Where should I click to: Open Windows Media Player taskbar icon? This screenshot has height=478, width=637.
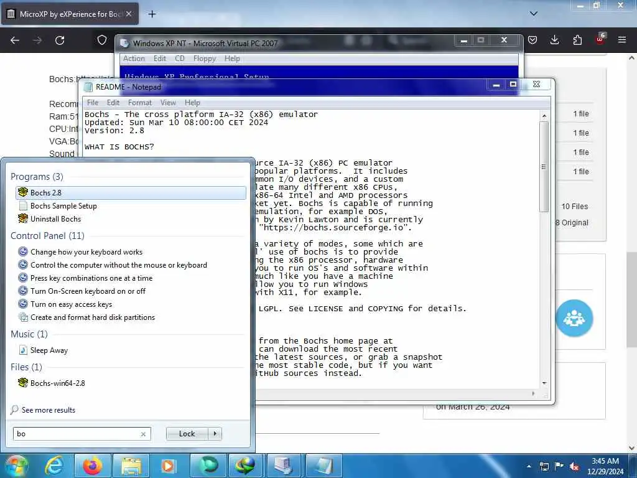(169, 466)
